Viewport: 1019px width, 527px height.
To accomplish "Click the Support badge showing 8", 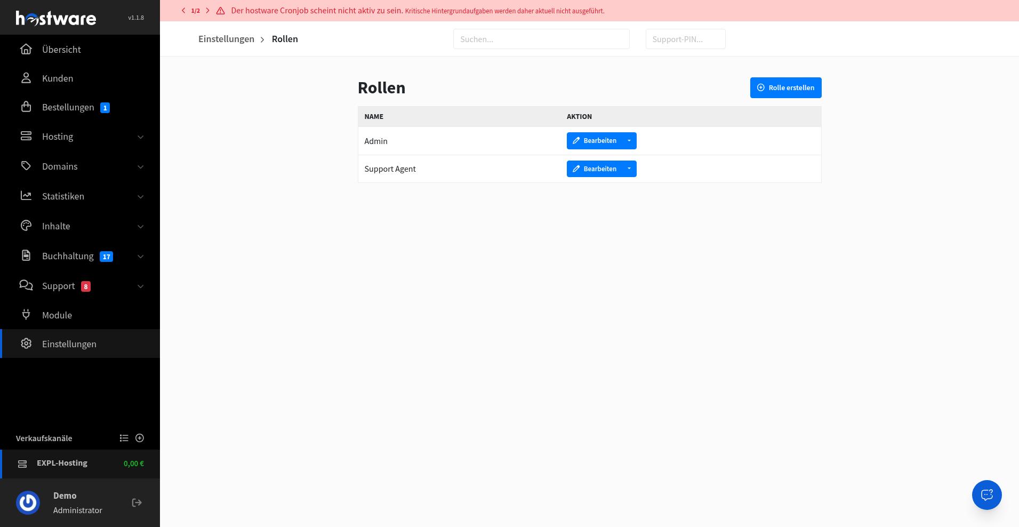I will pos(85,286).
